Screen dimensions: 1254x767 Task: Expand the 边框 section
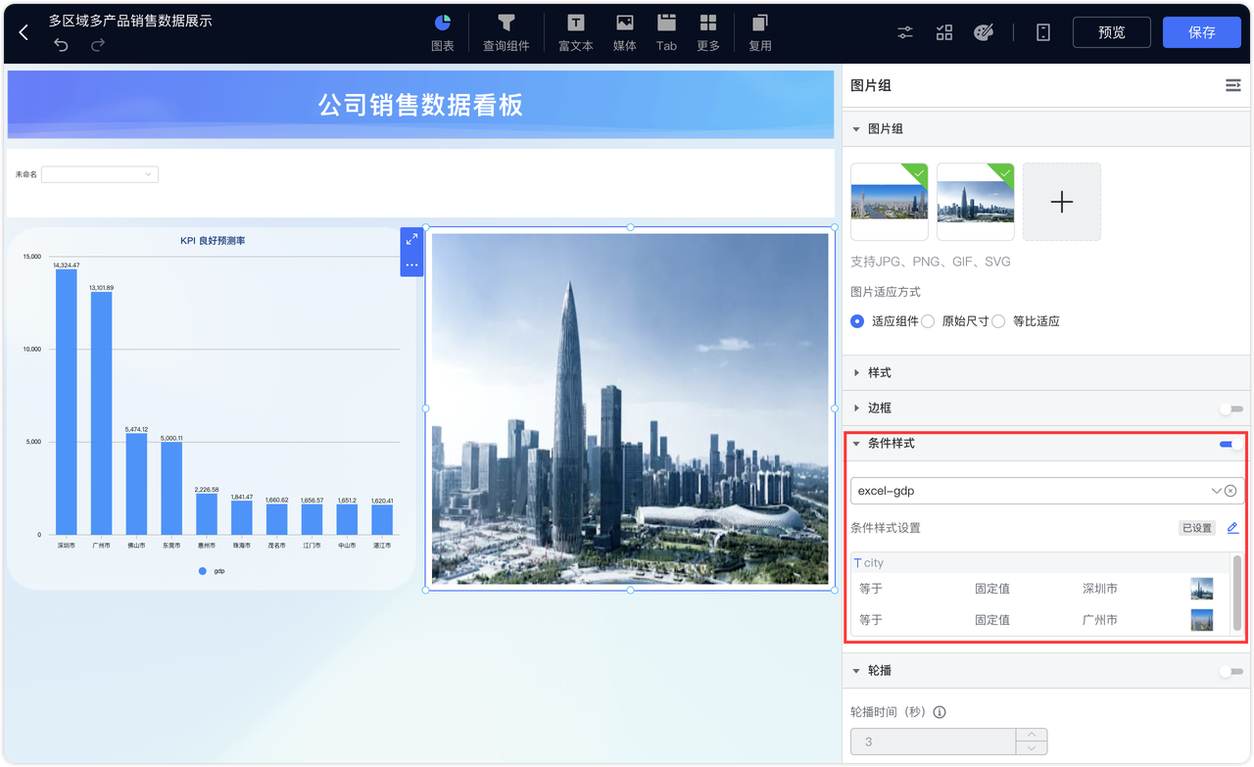click(856, 408)
